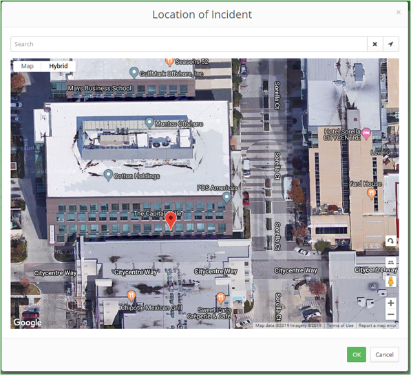411x375 pixels.
Task: Open Seasons 52 restaurant marker
Action: (x=169, y=62)
